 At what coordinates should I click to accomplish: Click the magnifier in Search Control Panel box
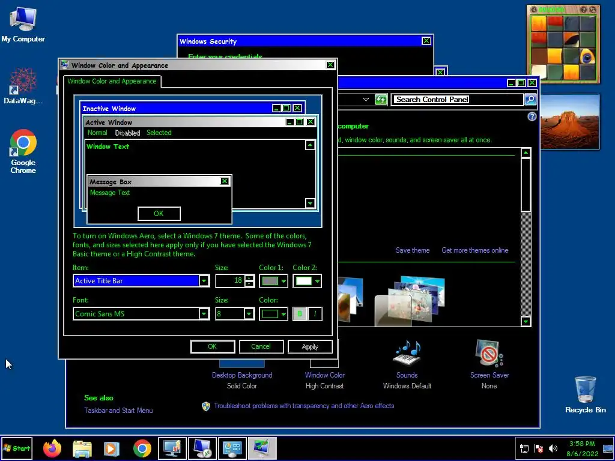tap(530, 100)
